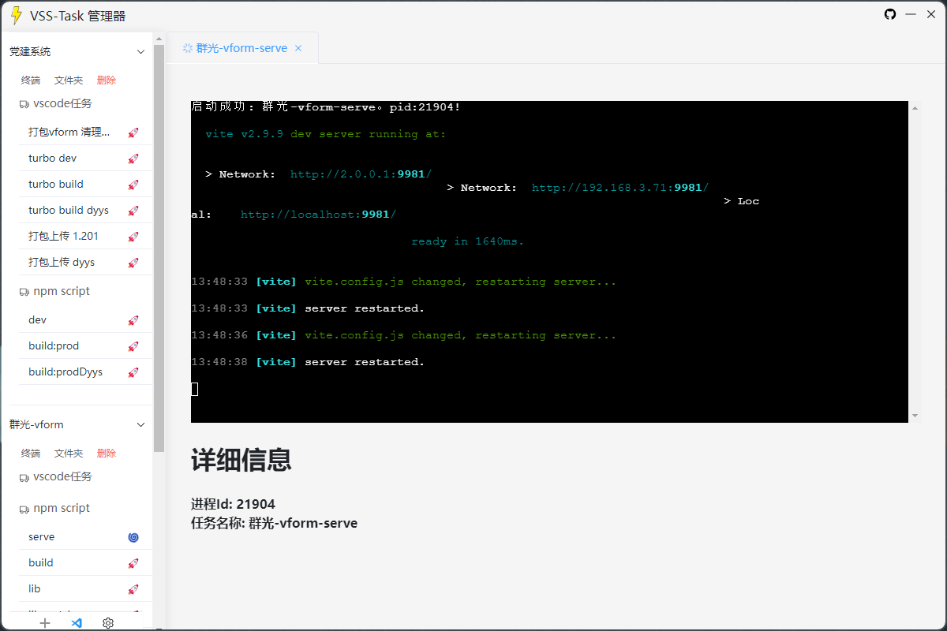Start turbo build dyys via rocket
This screenshot has width=947, height=631.
(x=133, y=211)
